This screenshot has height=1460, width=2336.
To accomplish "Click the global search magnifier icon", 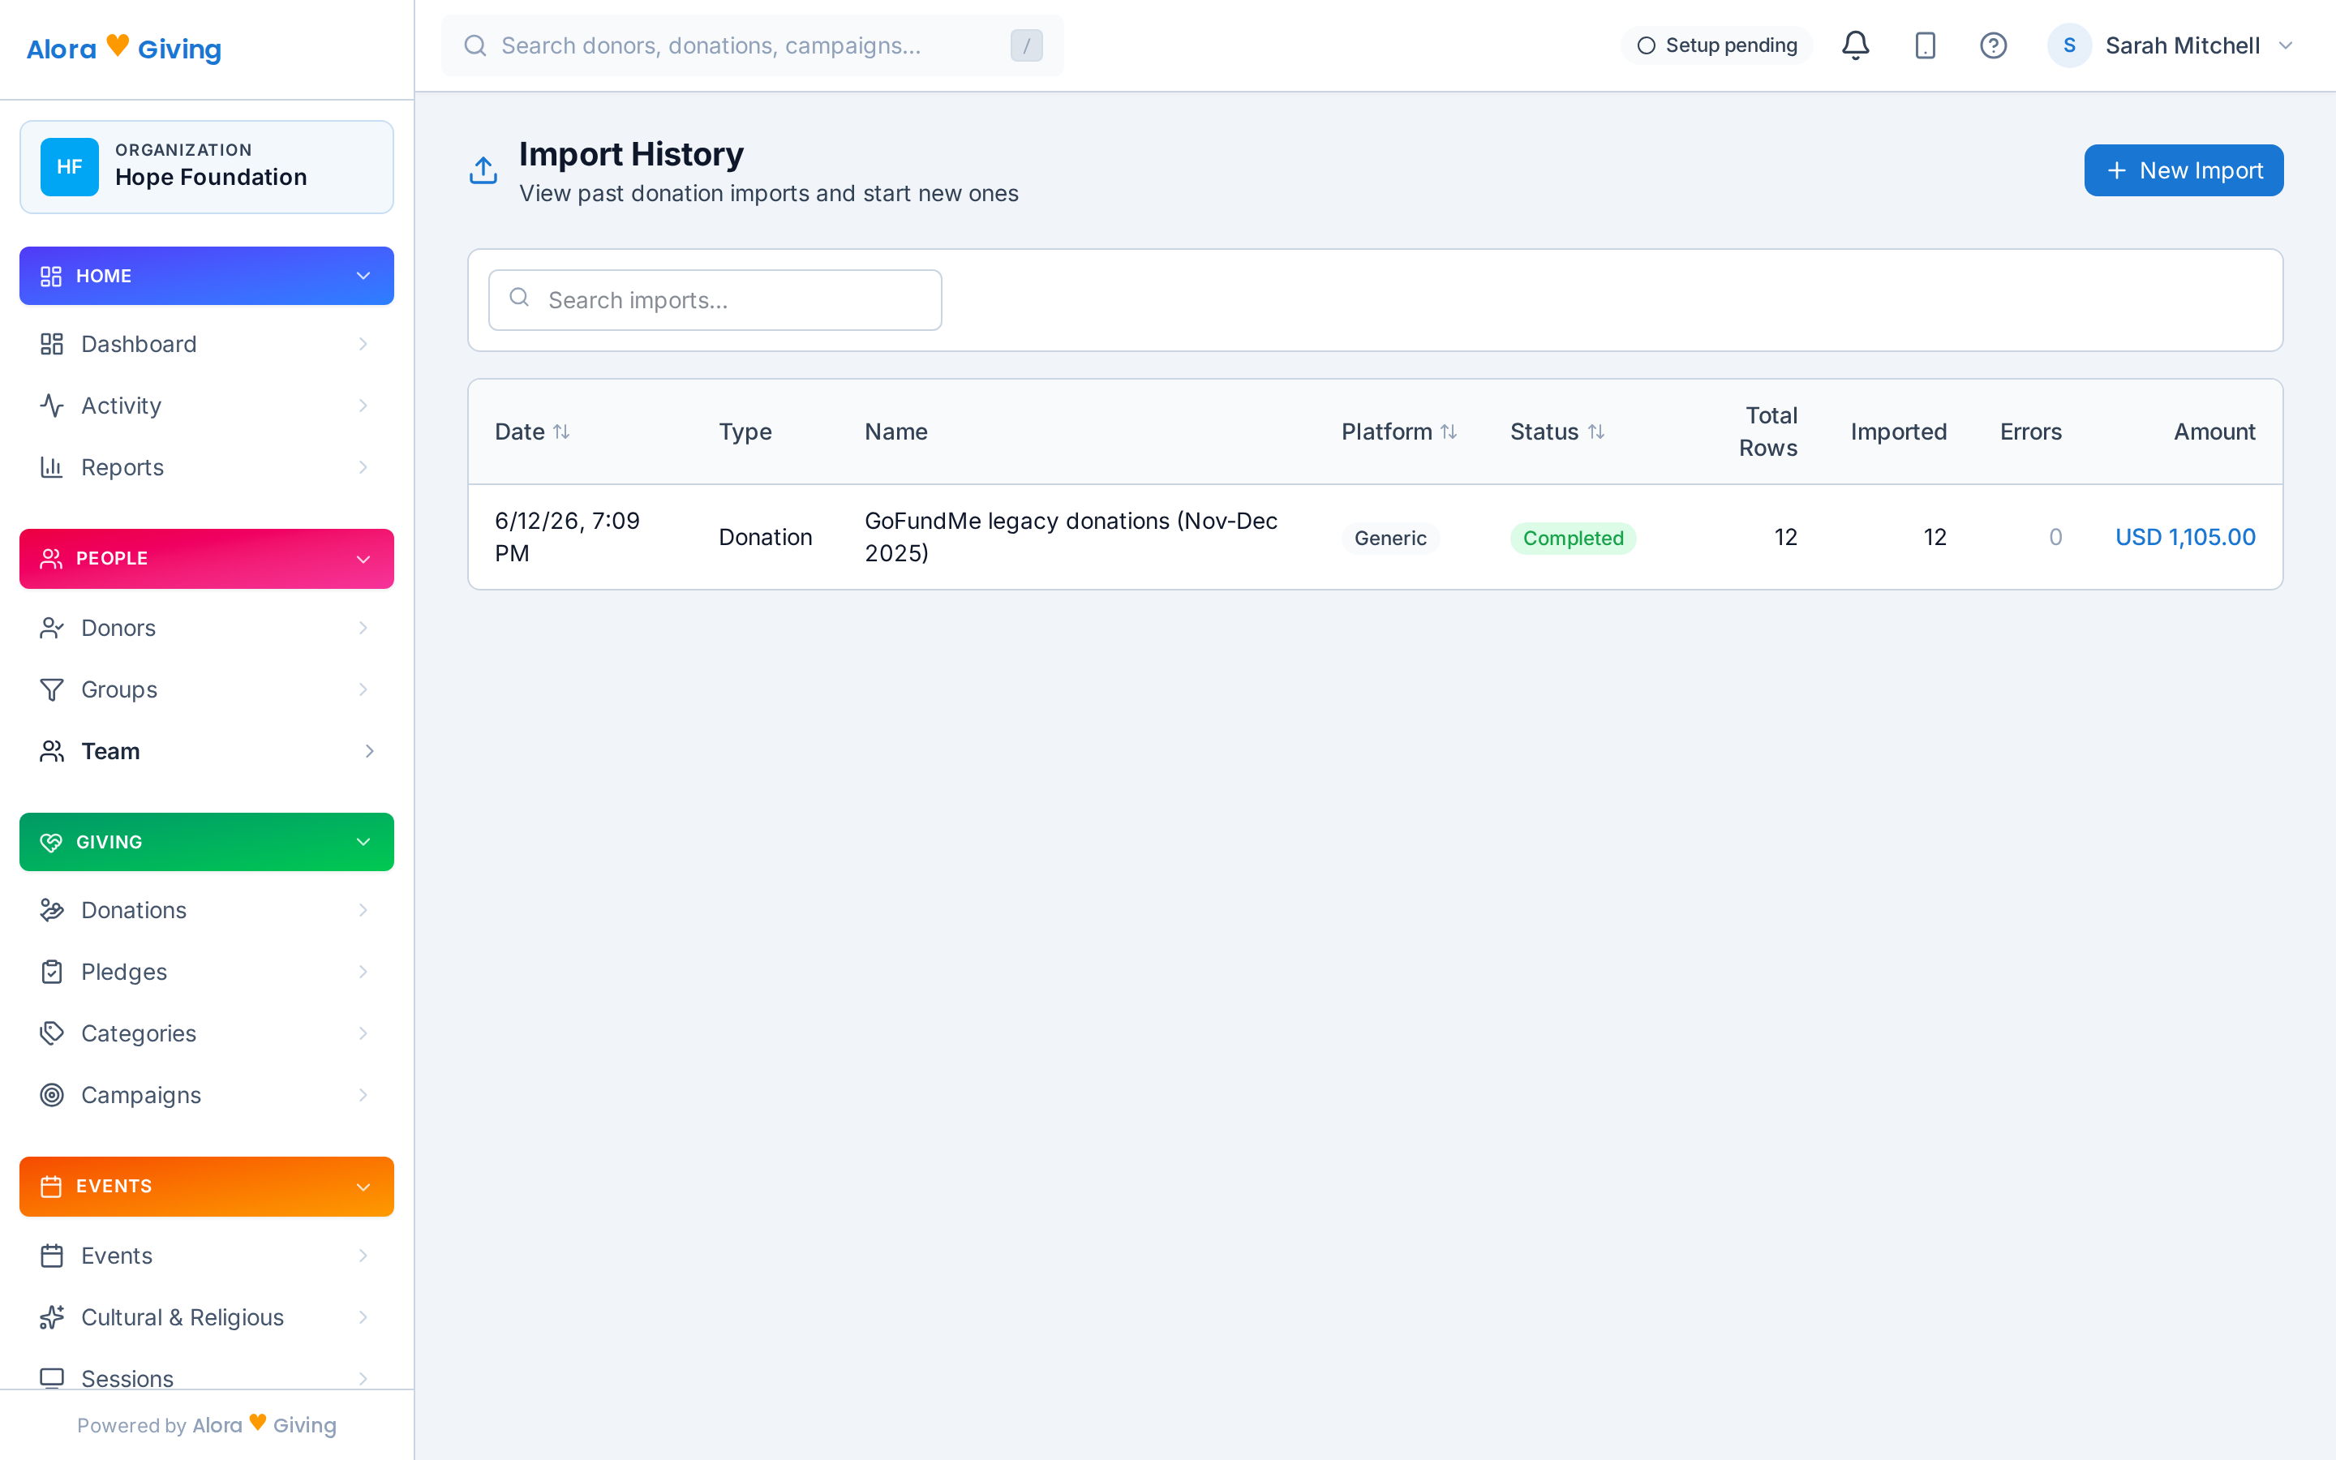I will pyautogui.click(x=475, y=45).
